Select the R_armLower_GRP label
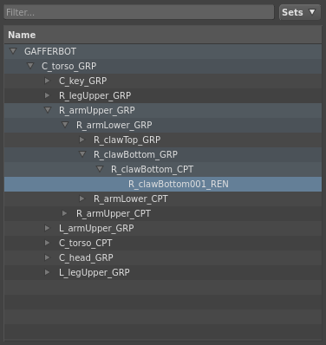This screenshot has width=326, height=345. pos(114,125)
